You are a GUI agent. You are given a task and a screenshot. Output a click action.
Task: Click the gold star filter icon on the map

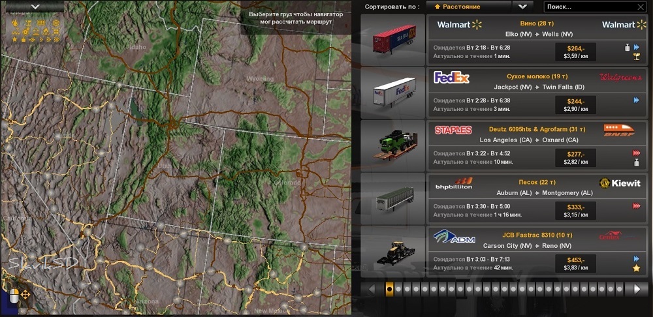[14, 39]
